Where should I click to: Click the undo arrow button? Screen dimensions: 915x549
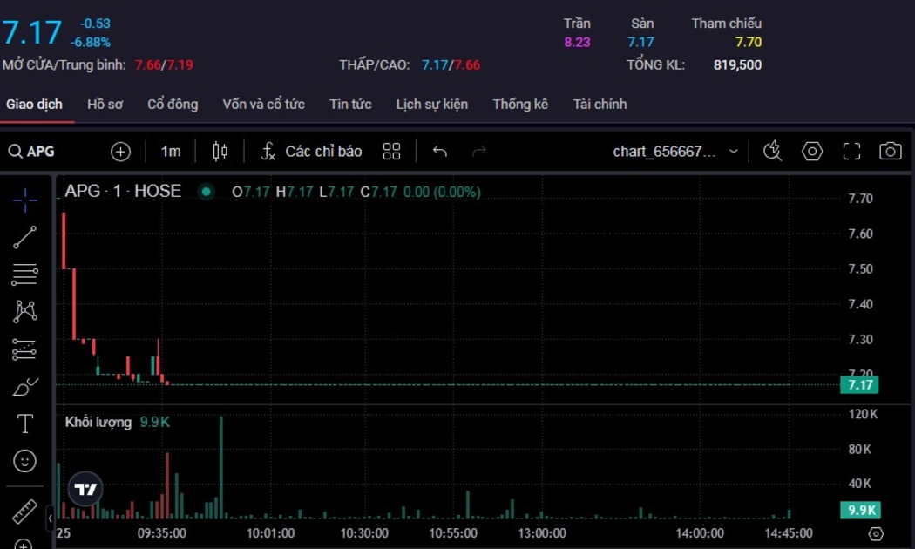pos(440,152)
